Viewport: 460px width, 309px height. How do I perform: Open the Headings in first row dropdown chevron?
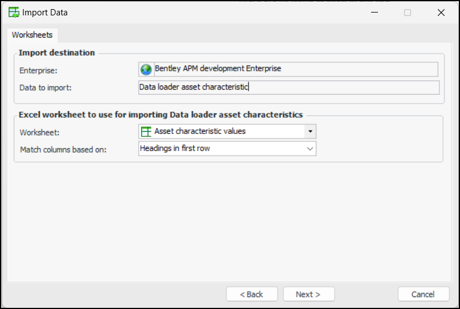[x=310, y=148]
